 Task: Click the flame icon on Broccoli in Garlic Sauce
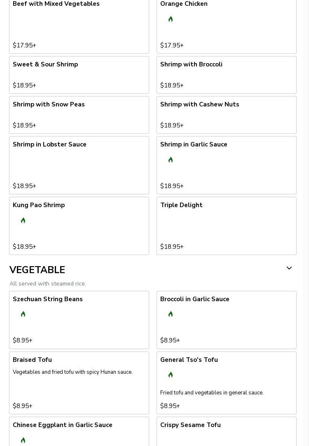(x=171, y=314)
